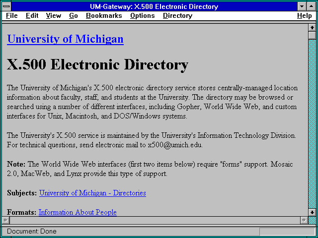Open the Go menu
The width and height of the screenshot is (318, 238).
click(x=74, y=15)
